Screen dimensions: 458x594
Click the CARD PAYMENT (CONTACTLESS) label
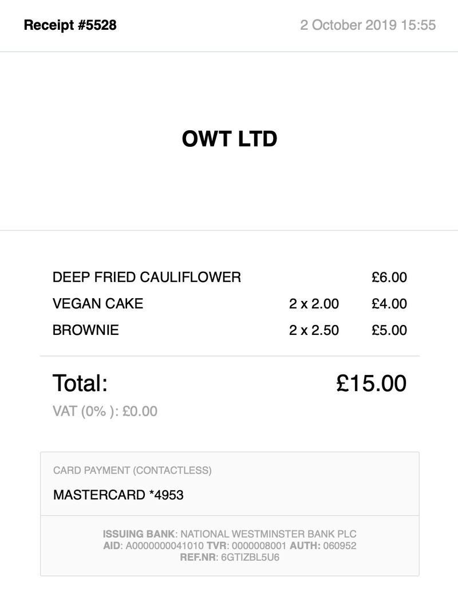(132, 471)
